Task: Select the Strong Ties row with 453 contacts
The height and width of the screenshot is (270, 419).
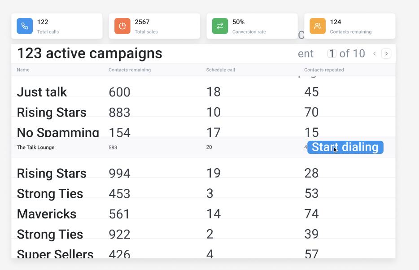Action: (x=50, y=194)
